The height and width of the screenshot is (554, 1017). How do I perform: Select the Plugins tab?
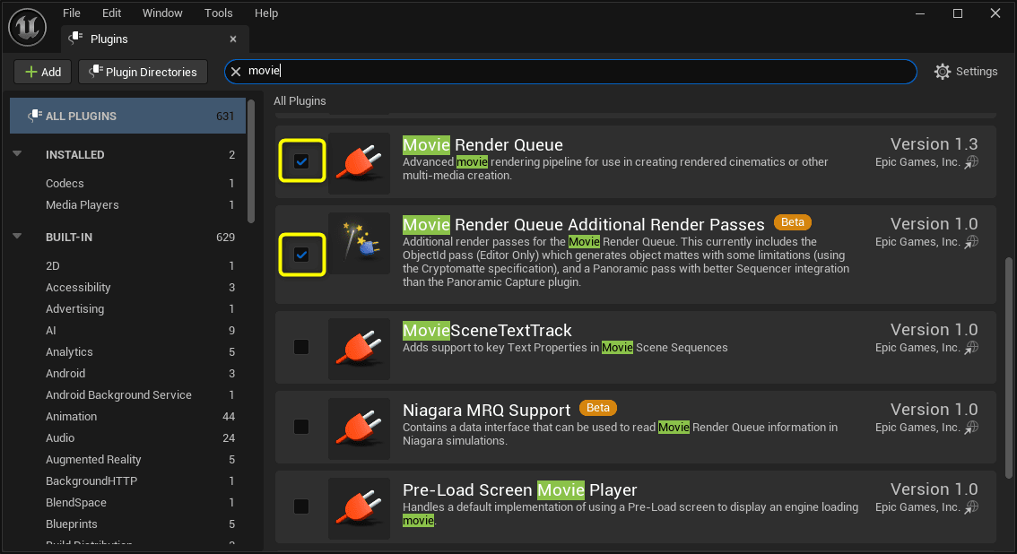coord(155,39)
